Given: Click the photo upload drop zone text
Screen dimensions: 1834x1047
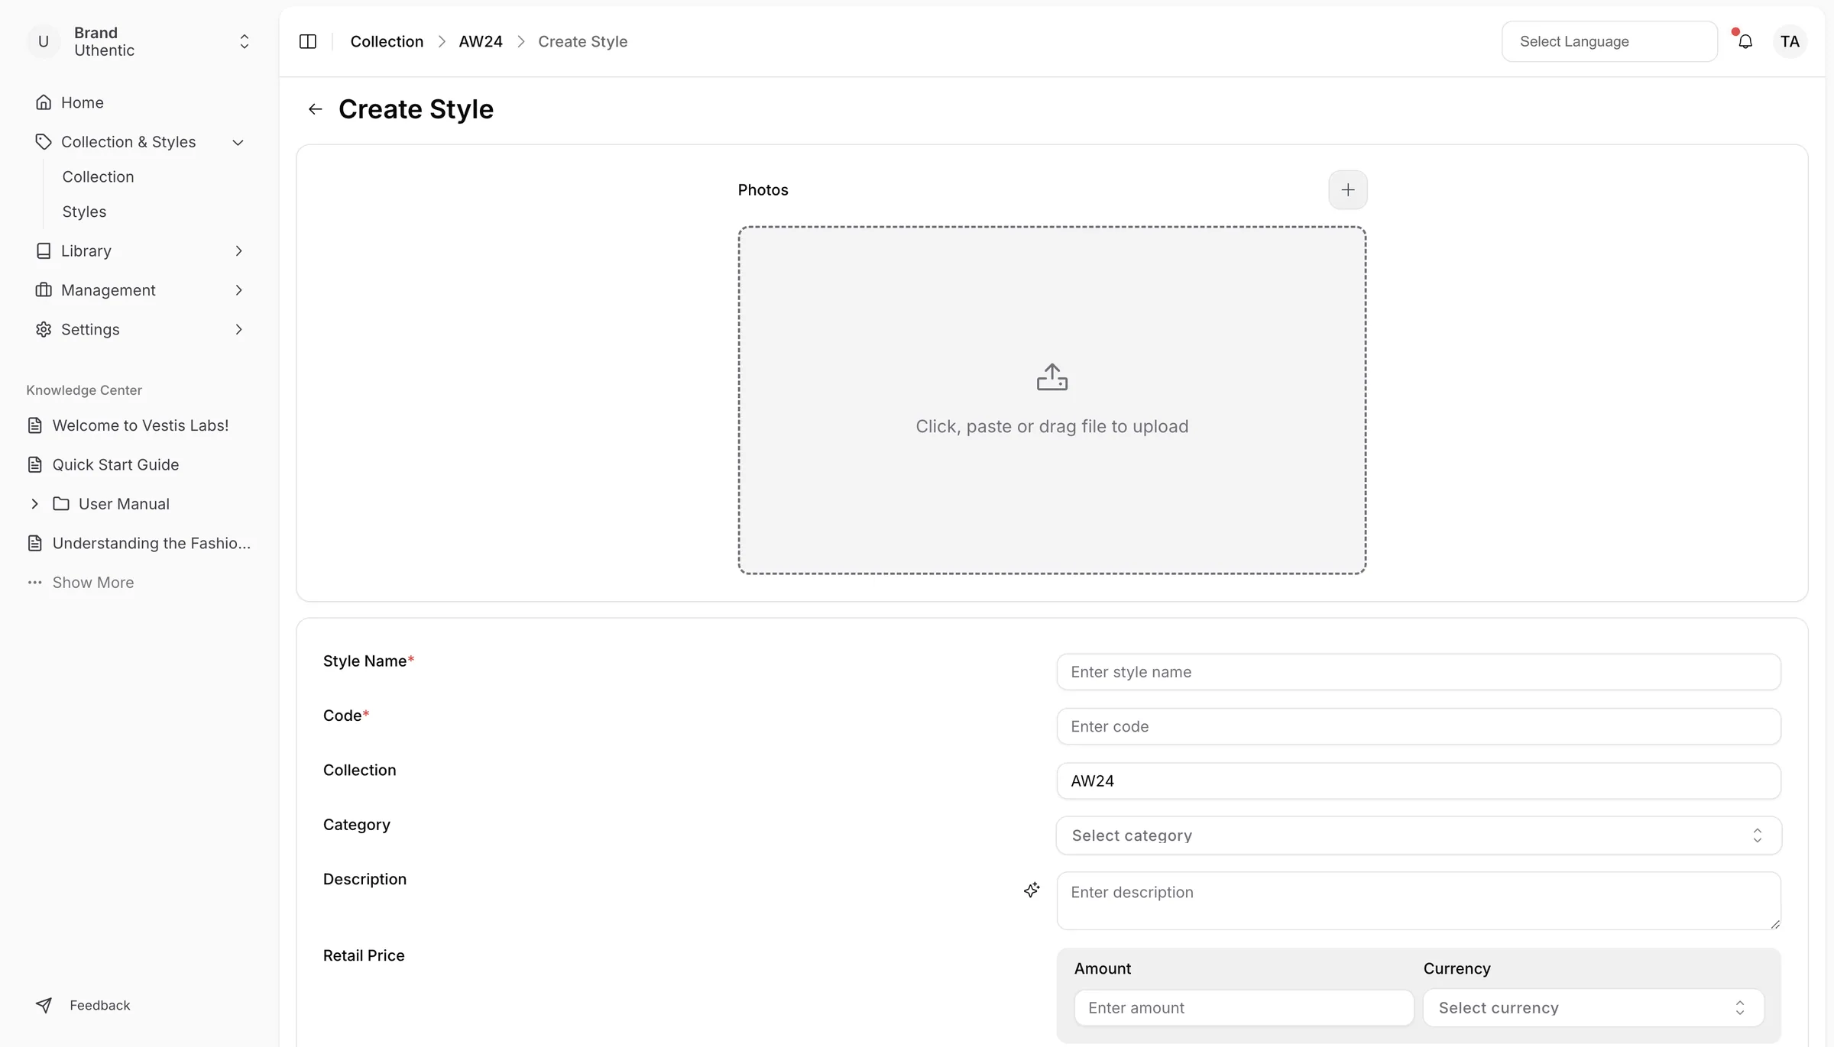Looking at the screenshot, I should [x=1052, y=426].
